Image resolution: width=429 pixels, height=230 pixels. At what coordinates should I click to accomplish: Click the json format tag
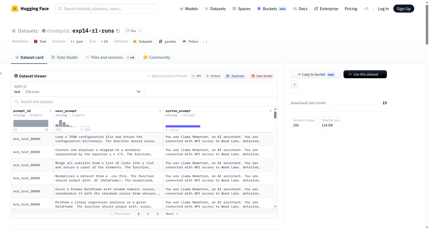(x=77, y=41)
